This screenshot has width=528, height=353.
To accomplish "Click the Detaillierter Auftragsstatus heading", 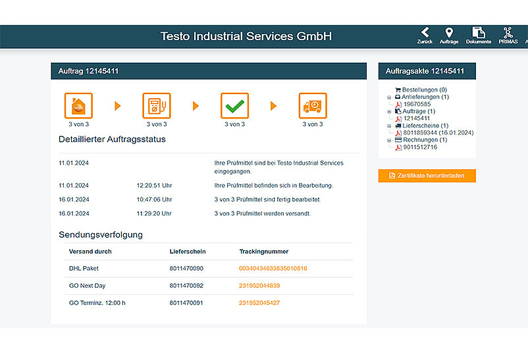I will [x=112, y=140].
